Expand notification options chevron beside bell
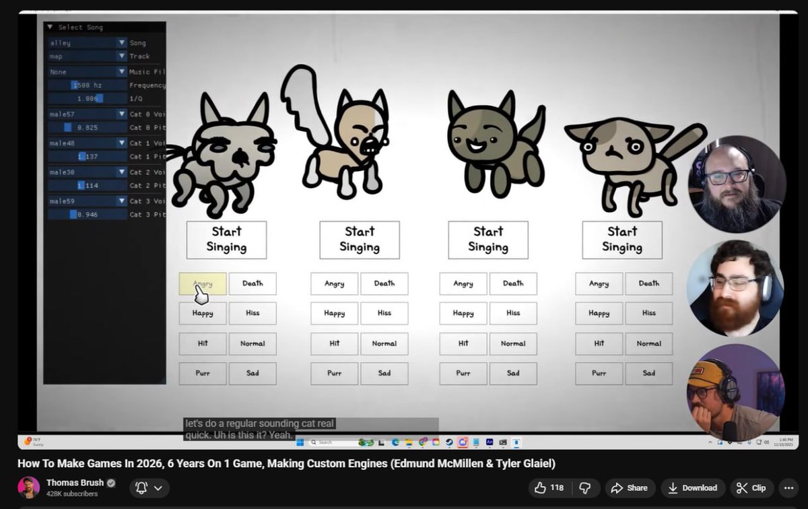This screenshot has height=509, width=808. [x=158, y=487]
